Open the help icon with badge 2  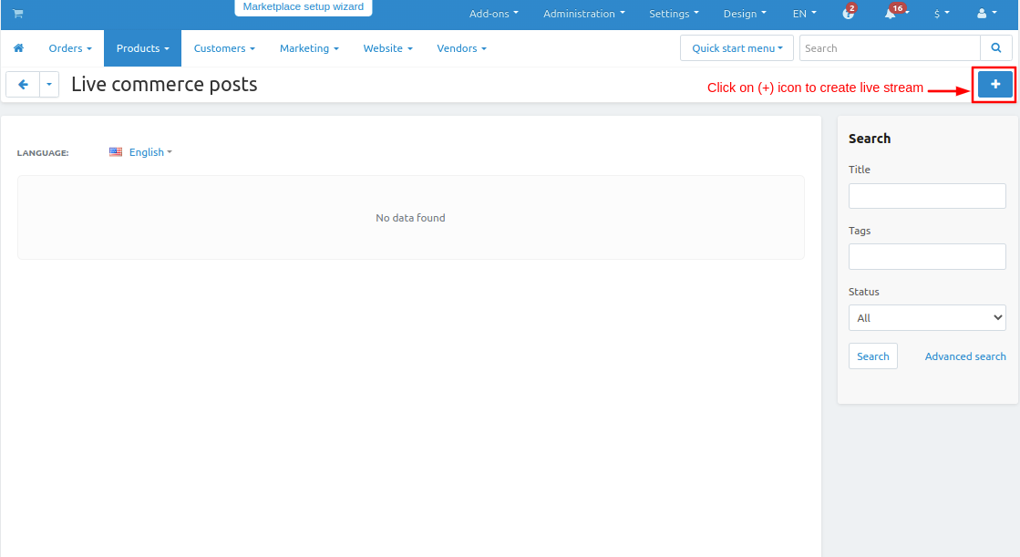848,14
